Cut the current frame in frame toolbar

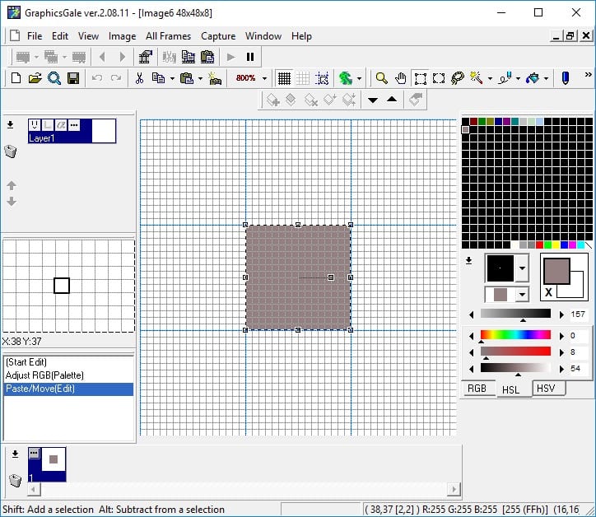pos(169,57)
